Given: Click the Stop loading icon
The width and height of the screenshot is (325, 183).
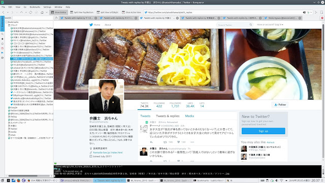Looking at the screenshot, I should click(37, 12).
